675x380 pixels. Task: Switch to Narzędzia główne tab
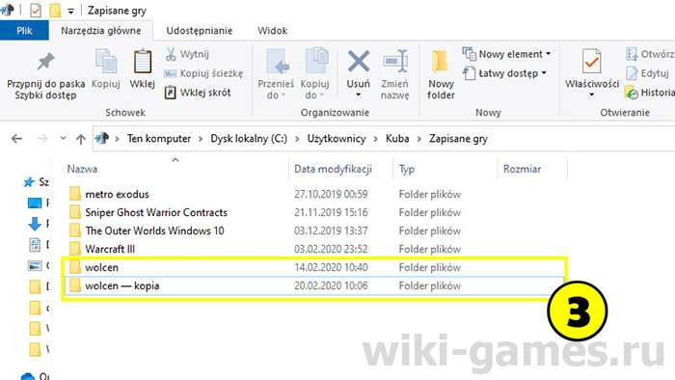coord(101,31)
